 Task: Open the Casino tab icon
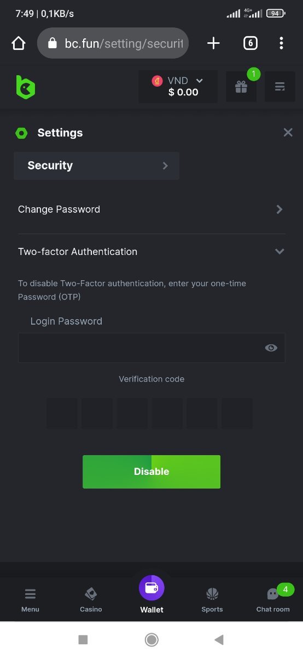(91, 594)
